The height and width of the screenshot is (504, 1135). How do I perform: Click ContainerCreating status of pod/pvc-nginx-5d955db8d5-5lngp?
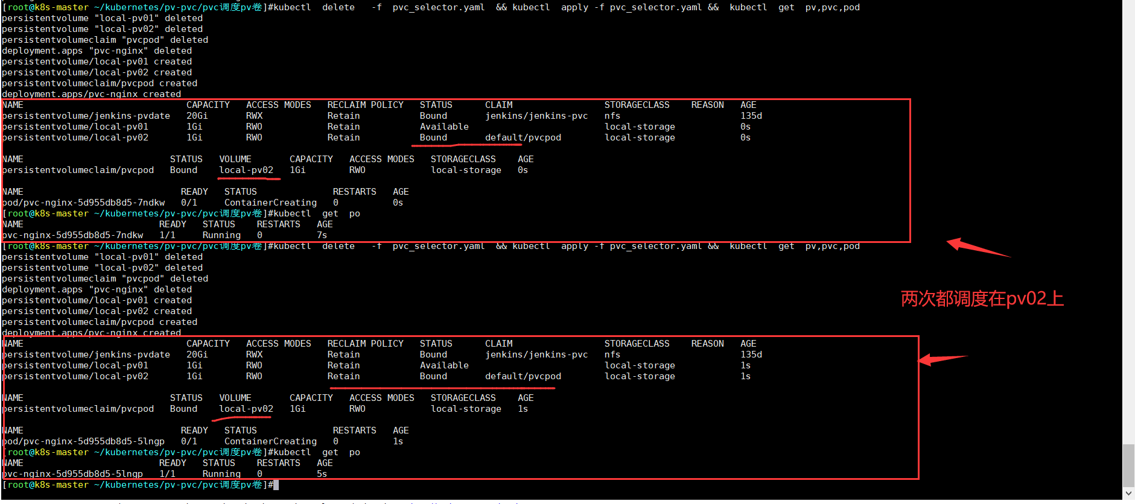pyautogui.click(x=270, y=441)
